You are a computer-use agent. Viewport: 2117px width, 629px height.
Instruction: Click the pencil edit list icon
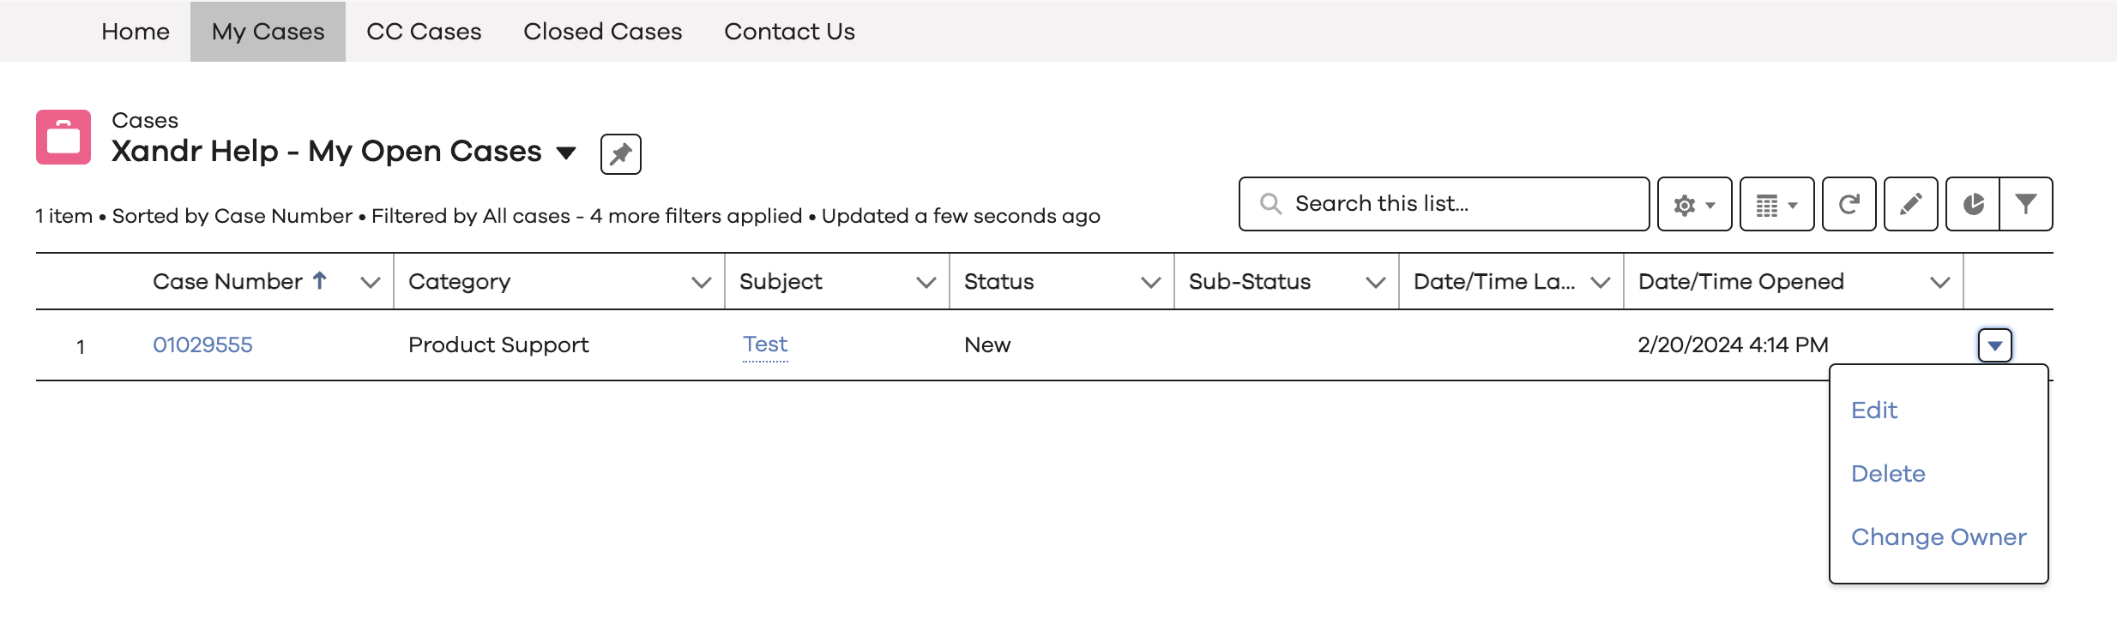tap(1910, 204)
